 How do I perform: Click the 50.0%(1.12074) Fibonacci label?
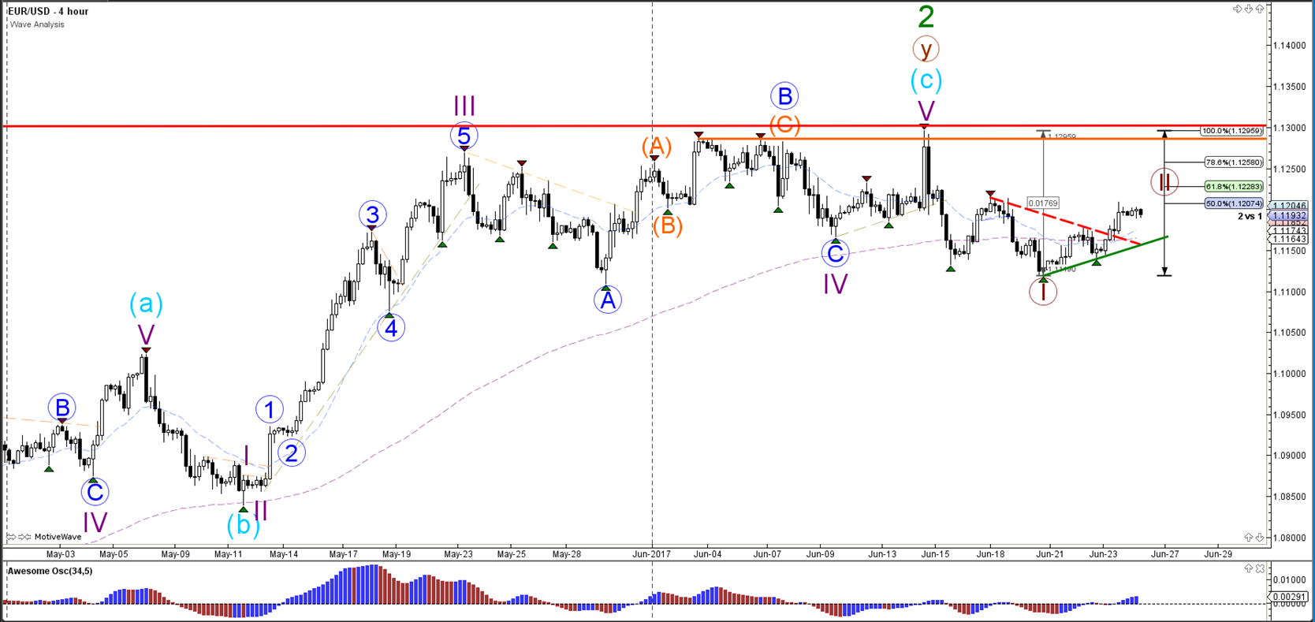click(x=1234, y=203)
